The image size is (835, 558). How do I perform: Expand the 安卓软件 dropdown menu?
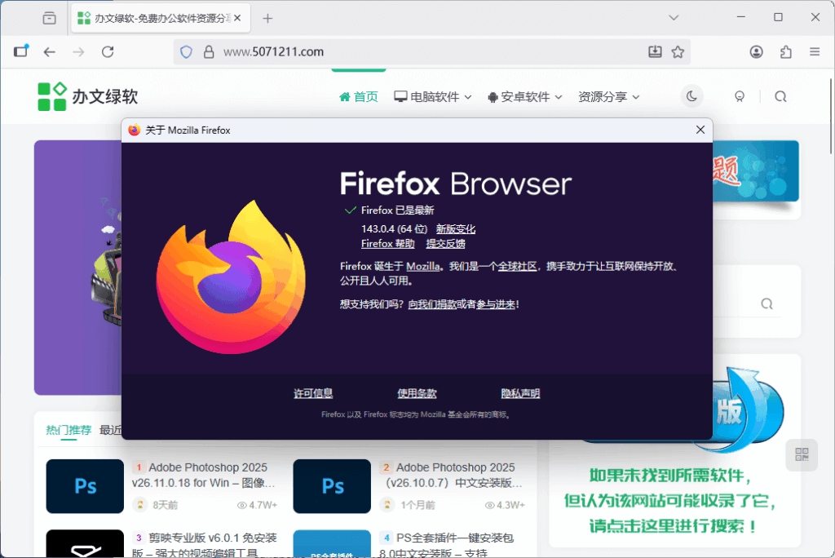click(525, 96)
